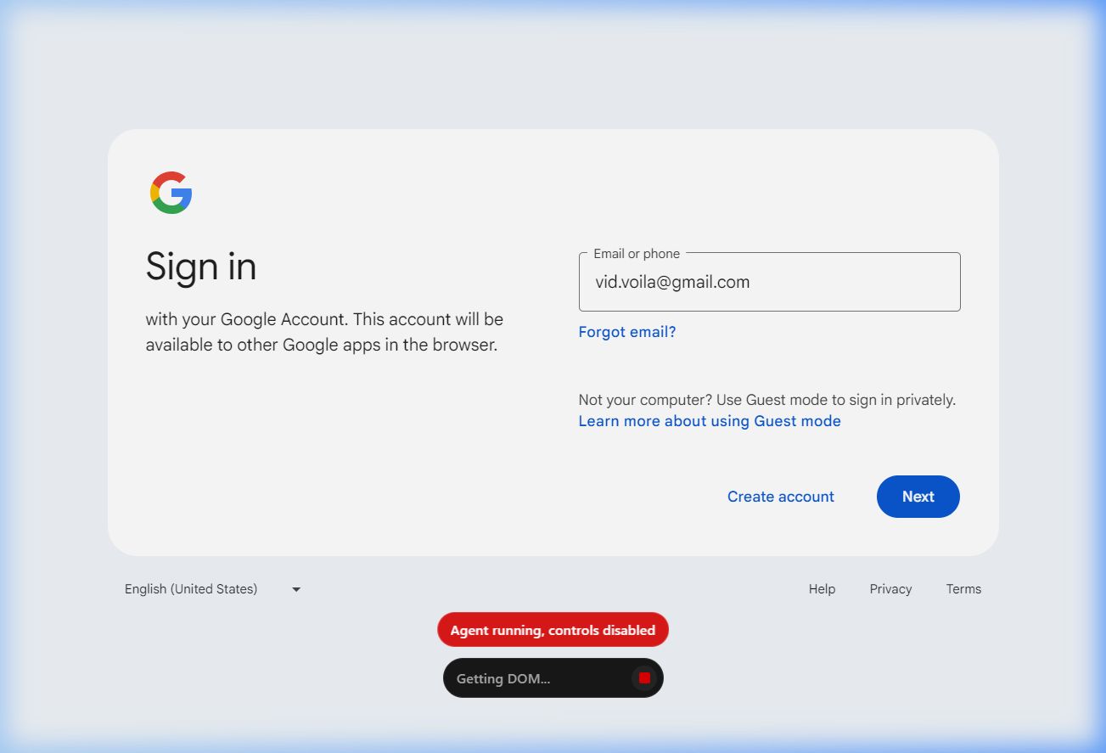Click the "Getting DOM..." status pill

click(526, 678)
